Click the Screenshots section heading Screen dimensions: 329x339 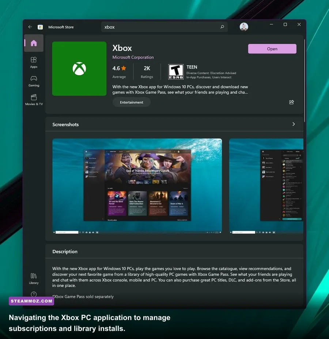pyautogui.click(x=66, y=124)
